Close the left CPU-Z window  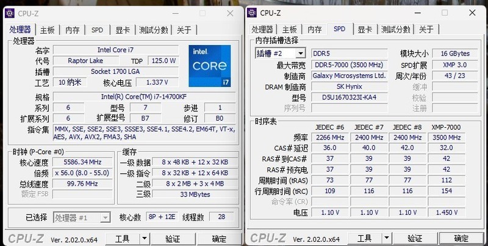point(230,13)
